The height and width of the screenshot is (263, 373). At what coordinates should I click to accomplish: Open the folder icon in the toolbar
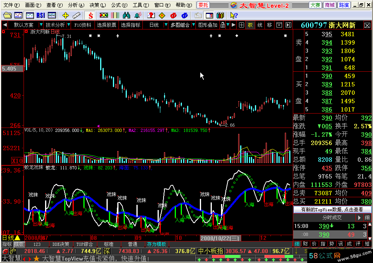[x=7, y=16]
